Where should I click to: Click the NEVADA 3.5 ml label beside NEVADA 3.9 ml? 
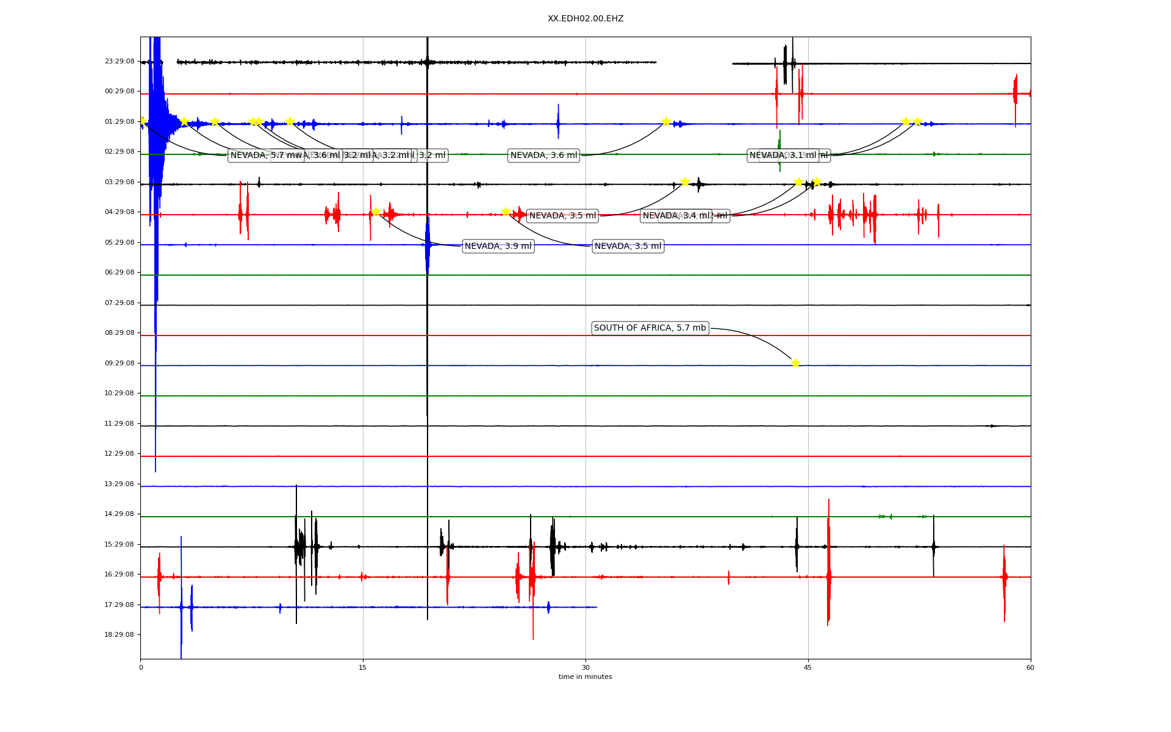[628, 246]
